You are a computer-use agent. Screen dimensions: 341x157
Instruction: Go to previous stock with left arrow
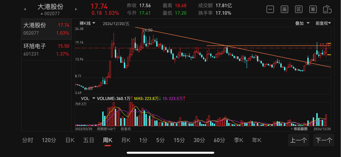pos(25,9)
